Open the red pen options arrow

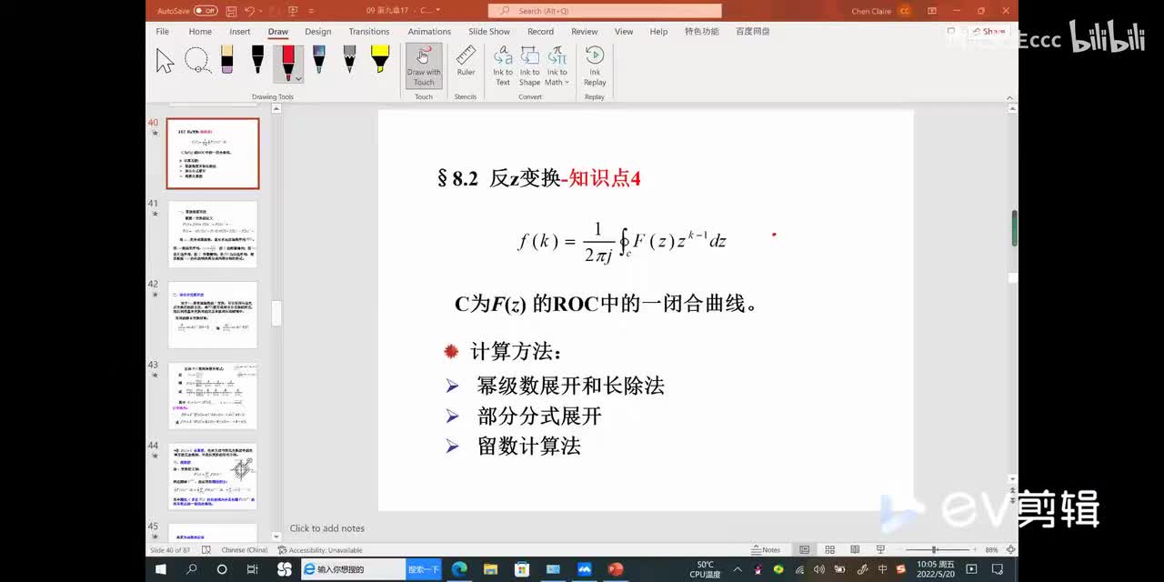[x=298, y=78]
